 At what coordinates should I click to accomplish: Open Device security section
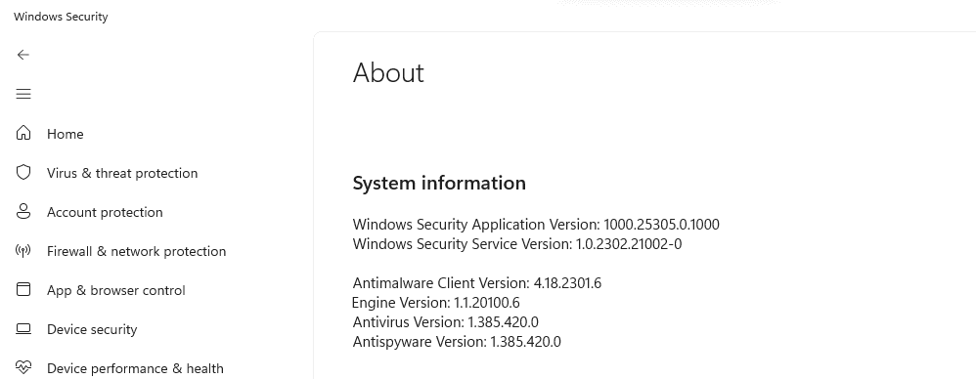click(x=92, y=329)
